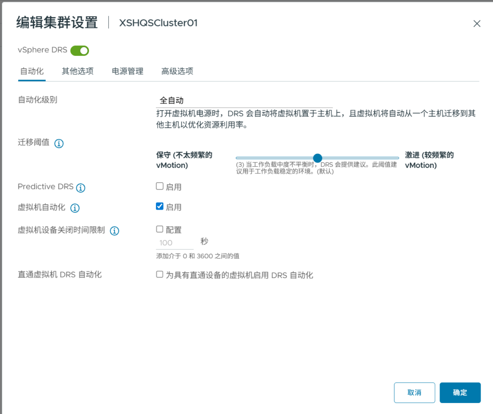
Task: Enable DRS automation for passthrough device VMs
Action: (160, 275)
